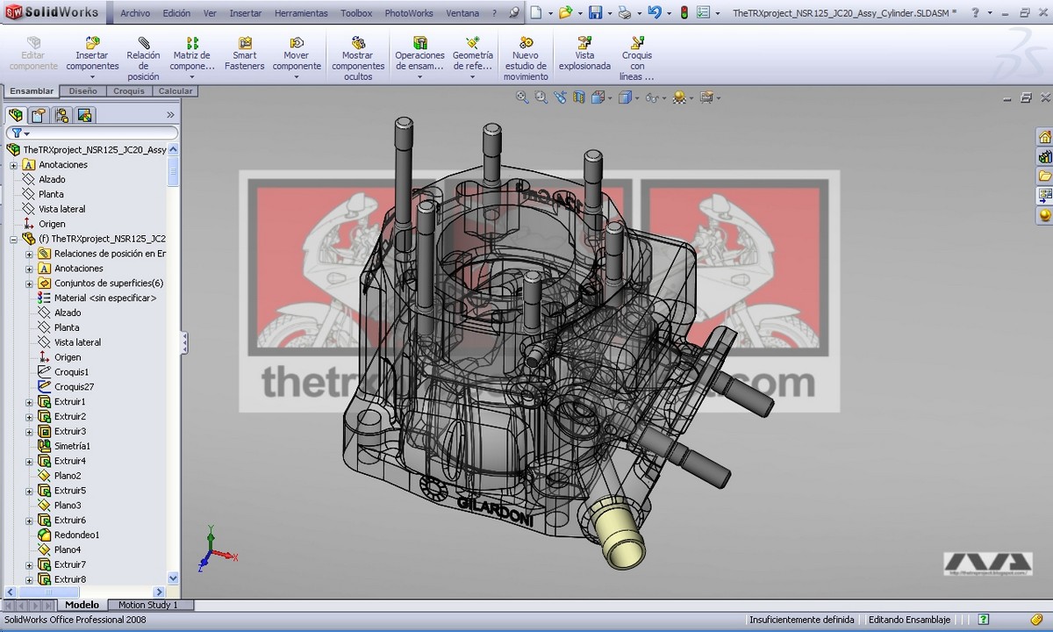
Task: Select the Modelo tab
Action: click(x=82, y=605)
